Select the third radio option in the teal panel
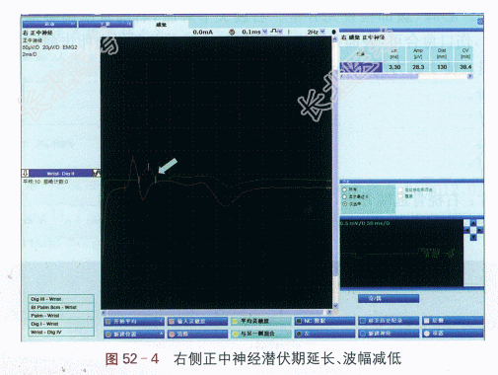This screenshot has width=498, height=375. [345, 204]
